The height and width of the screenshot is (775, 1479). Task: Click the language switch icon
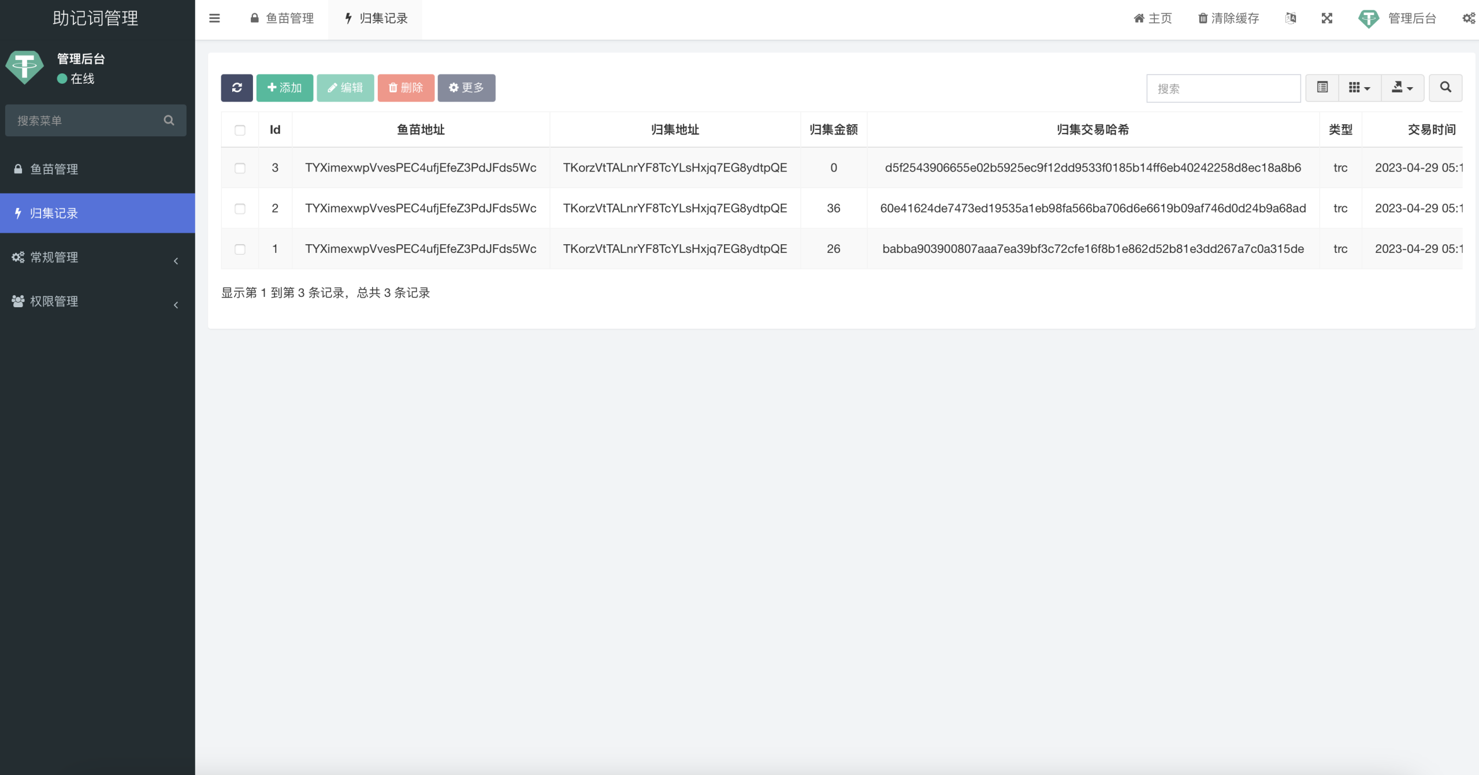coord(1291,18)
